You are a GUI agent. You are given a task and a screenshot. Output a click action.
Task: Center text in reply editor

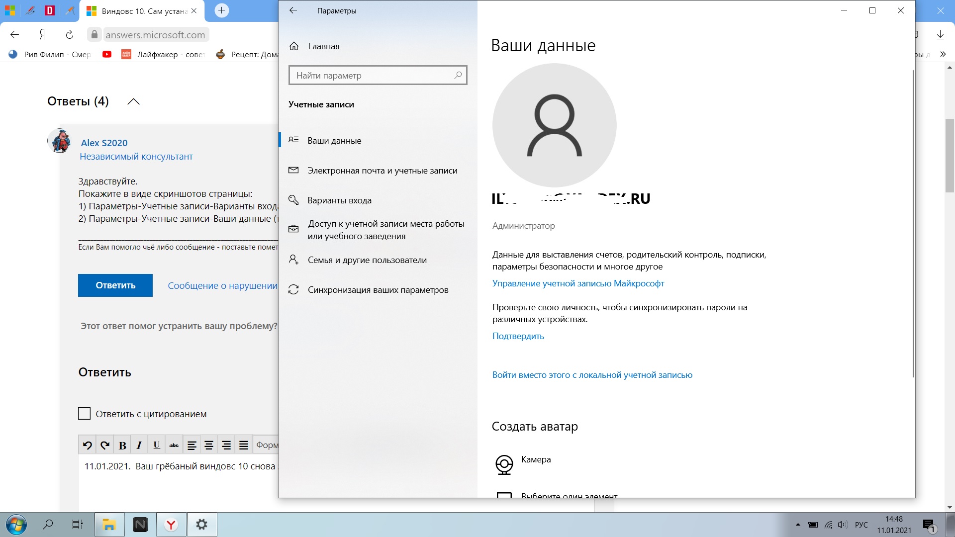pos(209,445)
